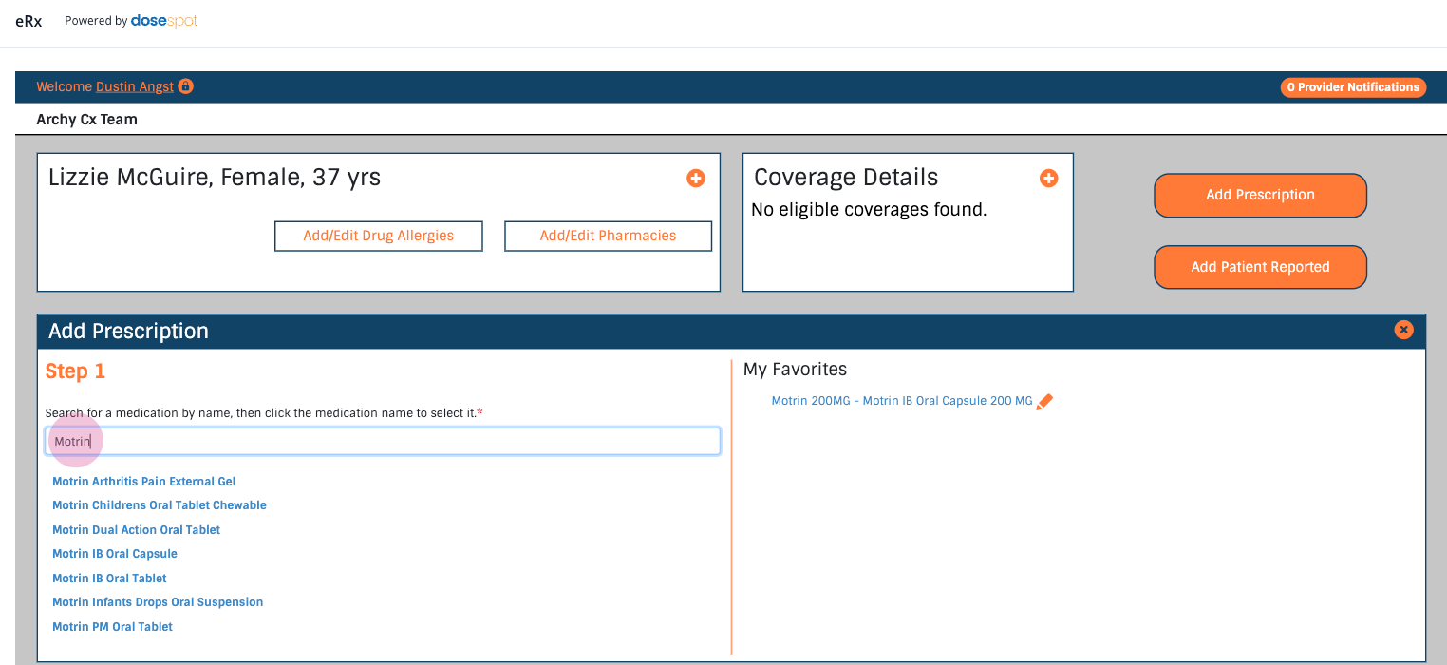Click the orange Add Prescription button
The height and width of the screenshot is (665, 1447).
tap(1260, 195)
